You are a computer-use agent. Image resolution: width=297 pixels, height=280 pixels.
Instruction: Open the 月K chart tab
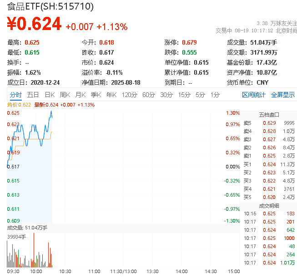coord(81,95)
